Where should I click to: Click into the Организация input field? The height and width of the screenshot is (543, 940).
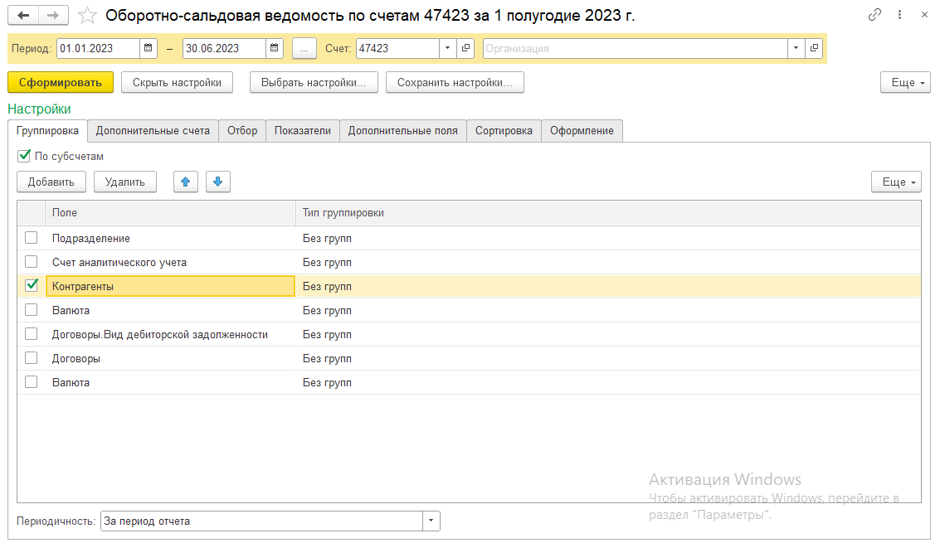635,49
